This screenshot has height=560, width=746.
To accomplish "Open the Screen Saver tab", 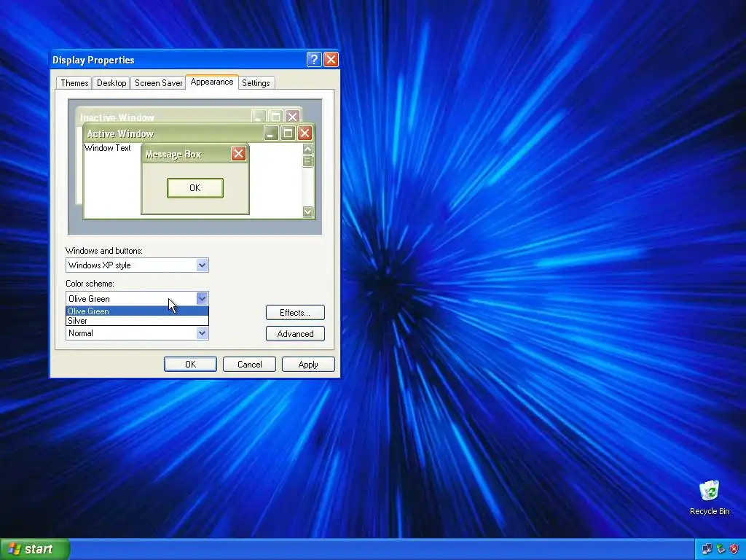I will tap(158, 83).
